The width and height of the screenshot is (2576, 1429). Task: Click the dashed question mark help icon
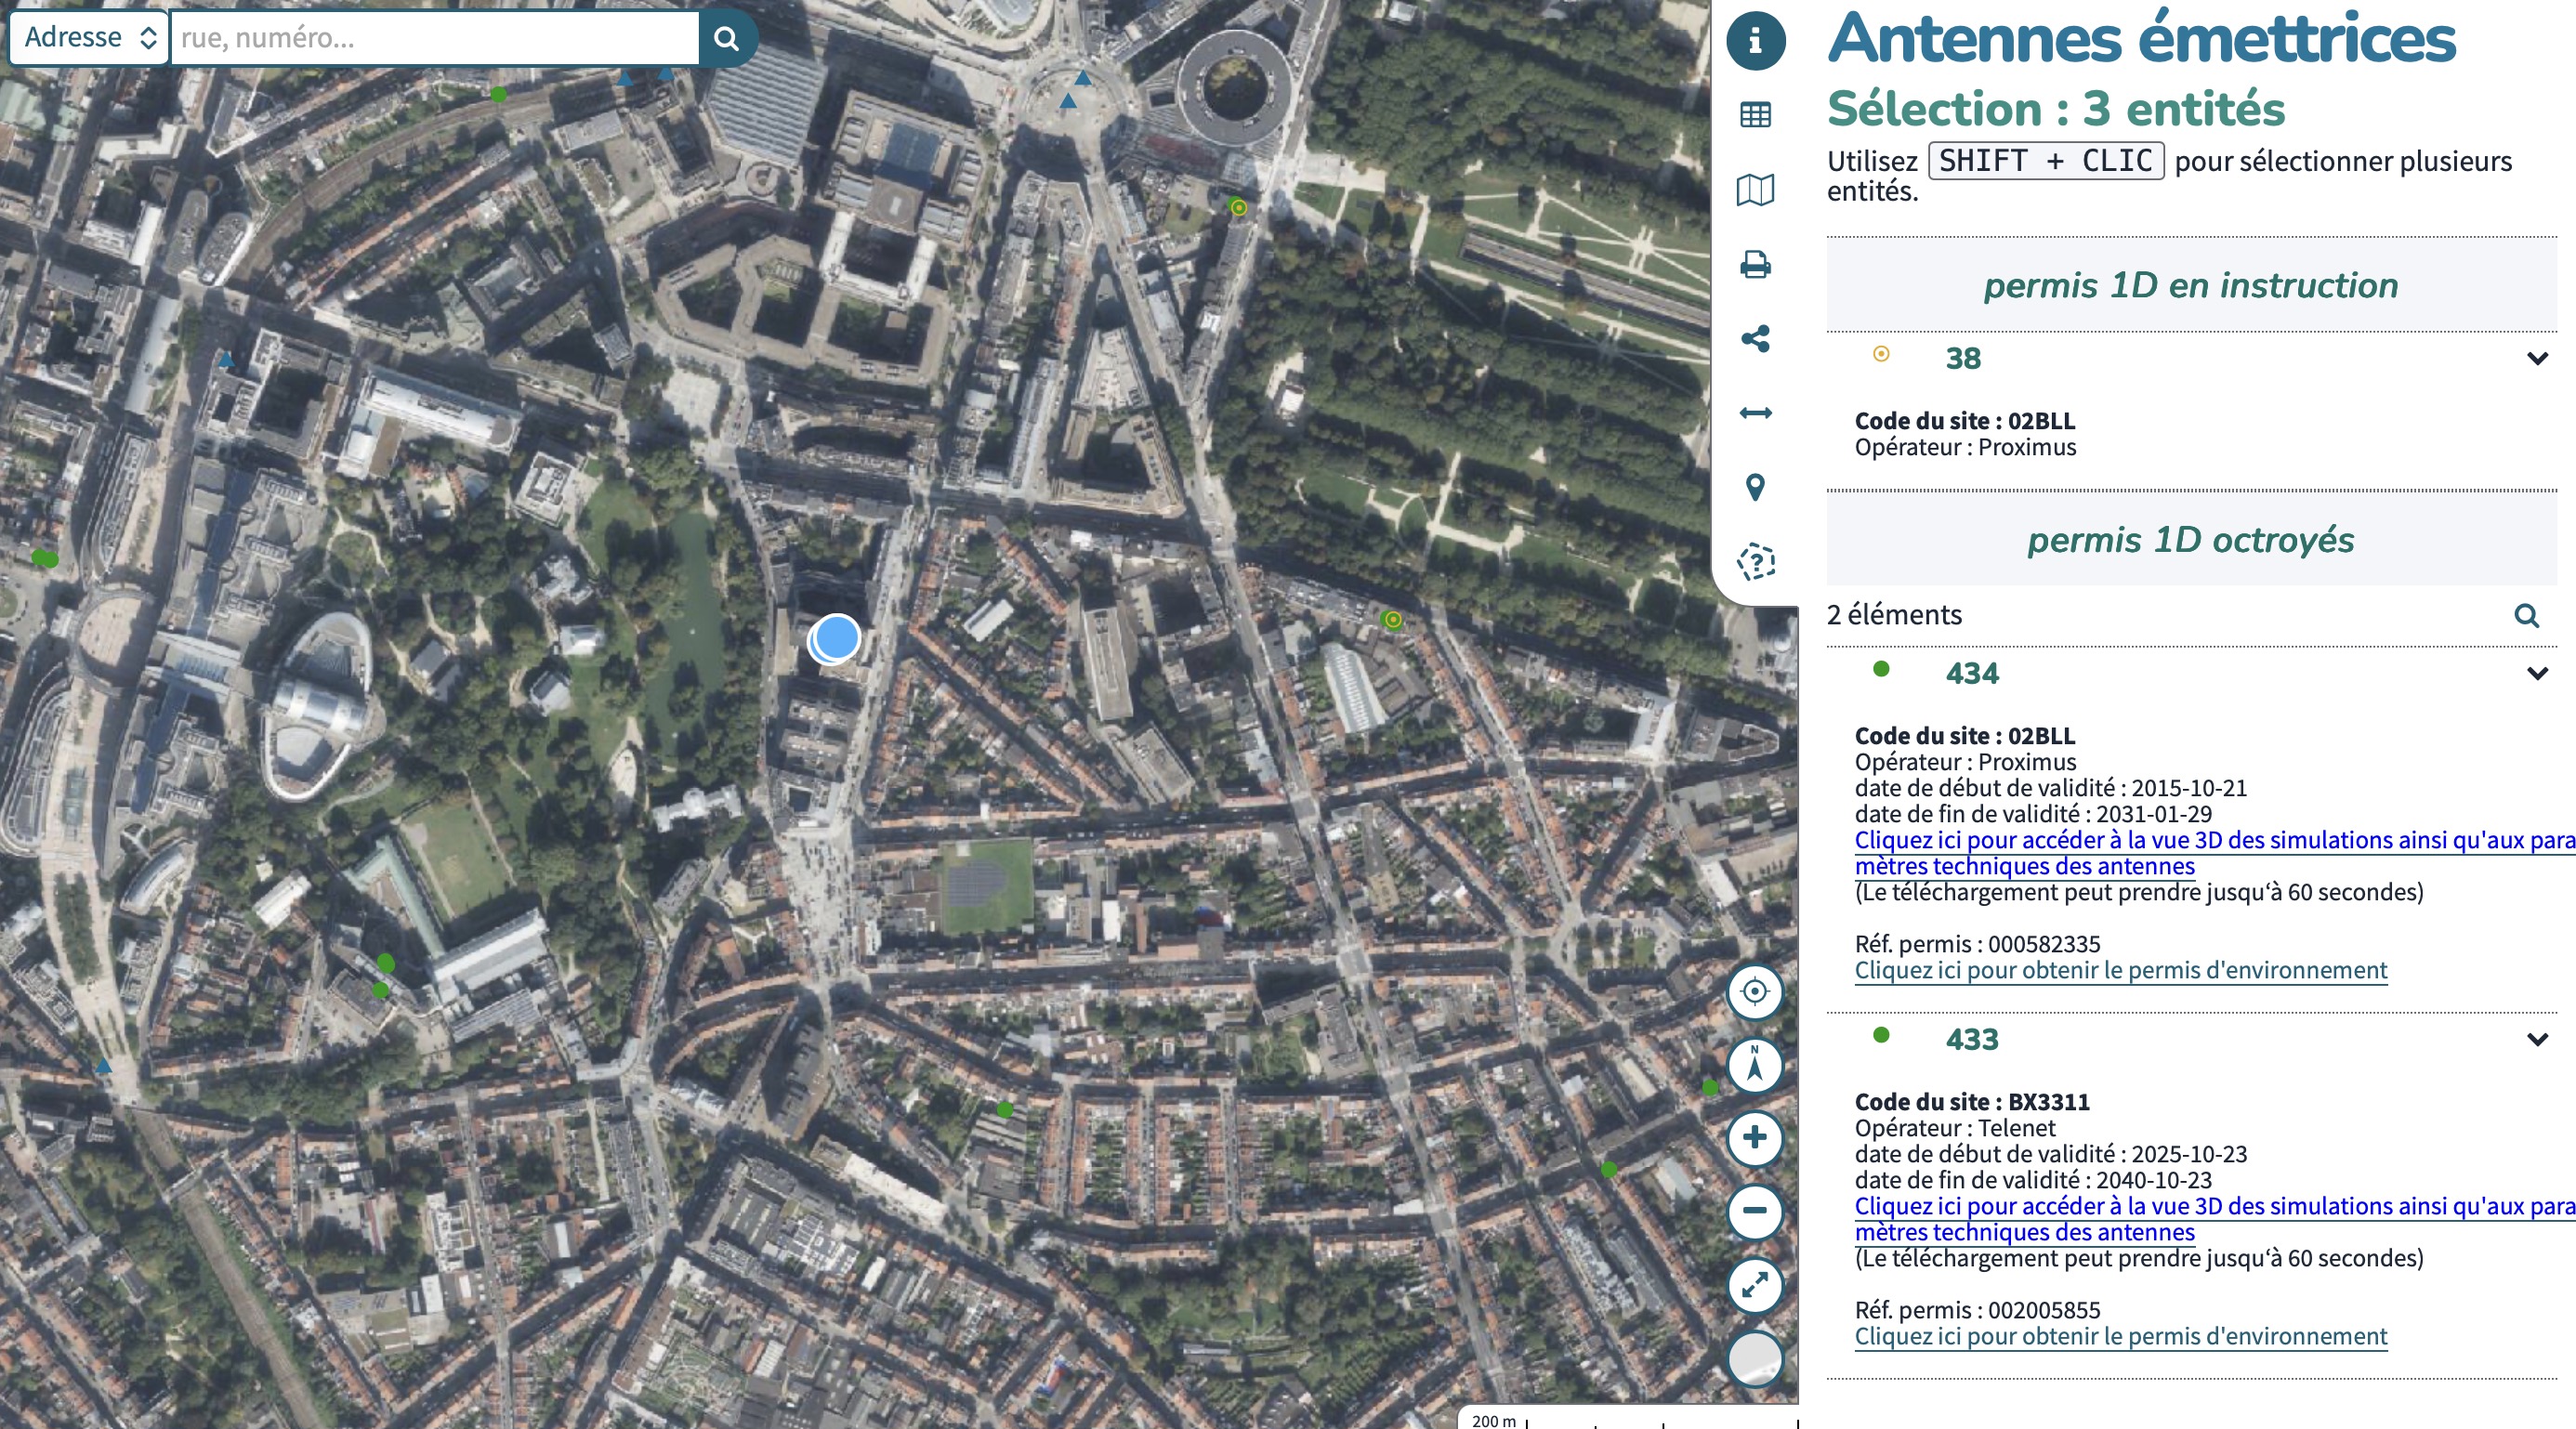(1755, 562)
